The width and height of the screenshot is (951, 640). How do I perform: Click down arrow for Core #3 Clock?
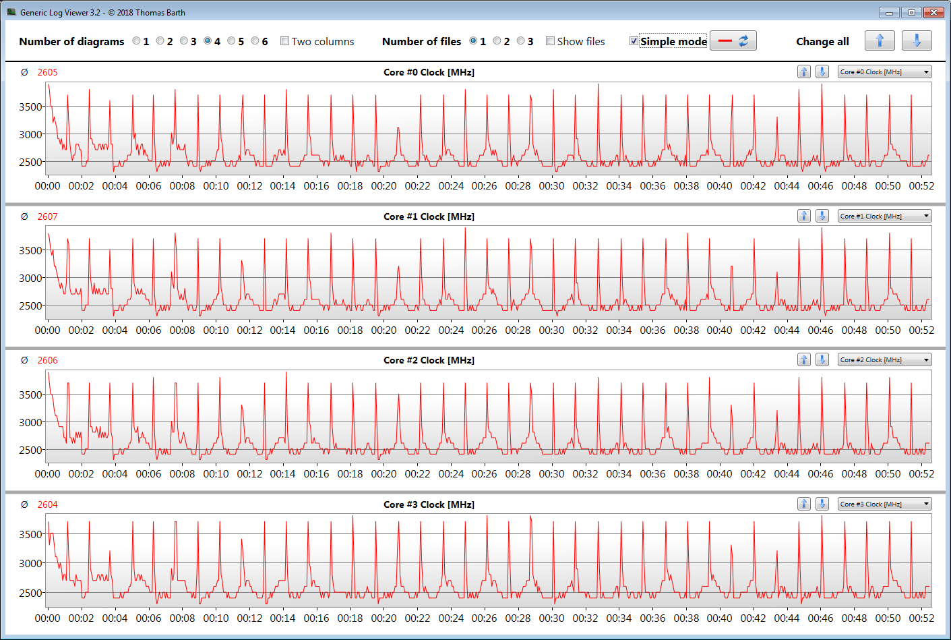click(822, 504)
